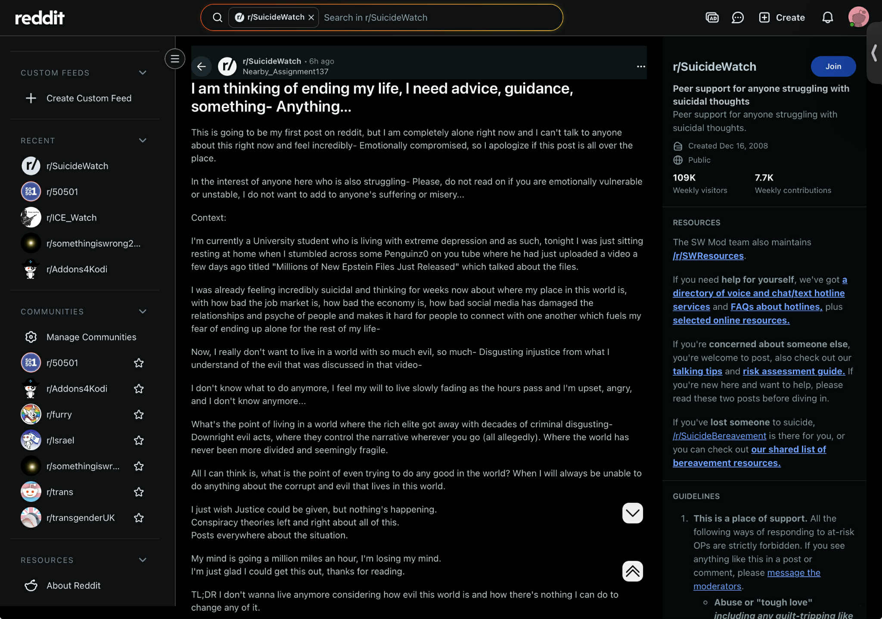Open the /r/SWResources link
Image resolution: width=882 pixels, height=619 pixels.
coord(708,256)
